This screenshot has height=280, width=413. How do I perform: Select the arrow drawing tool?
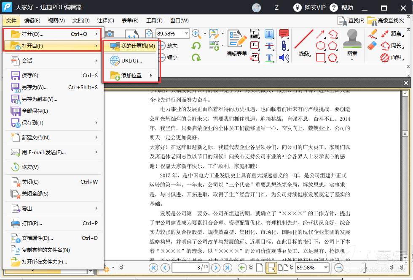320,34
